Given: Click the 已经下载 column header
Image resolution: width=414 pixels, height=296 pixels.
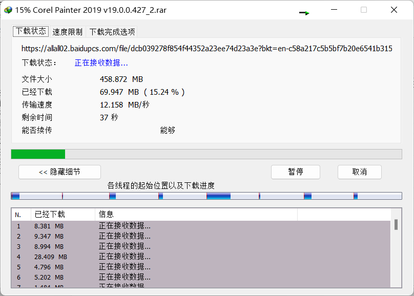Looking at the screenshot, I should [x=63, y=215].
